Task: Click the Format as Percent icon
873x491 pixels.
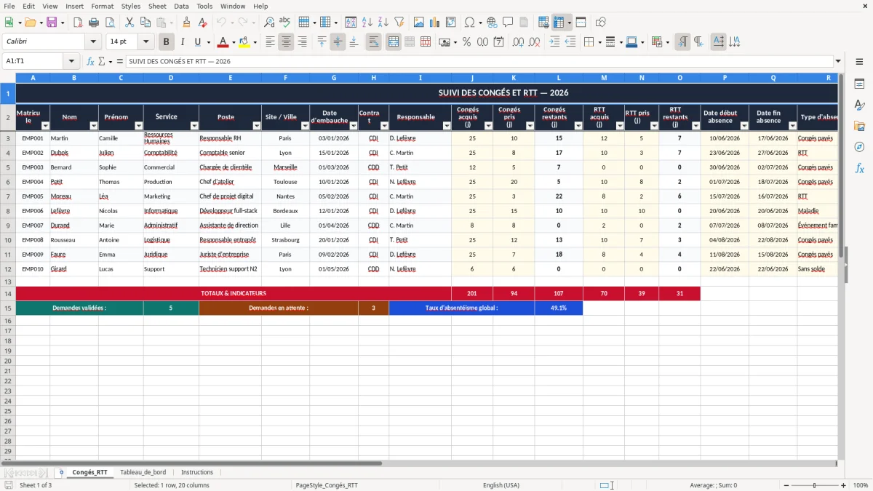Action: coord(466,42)
